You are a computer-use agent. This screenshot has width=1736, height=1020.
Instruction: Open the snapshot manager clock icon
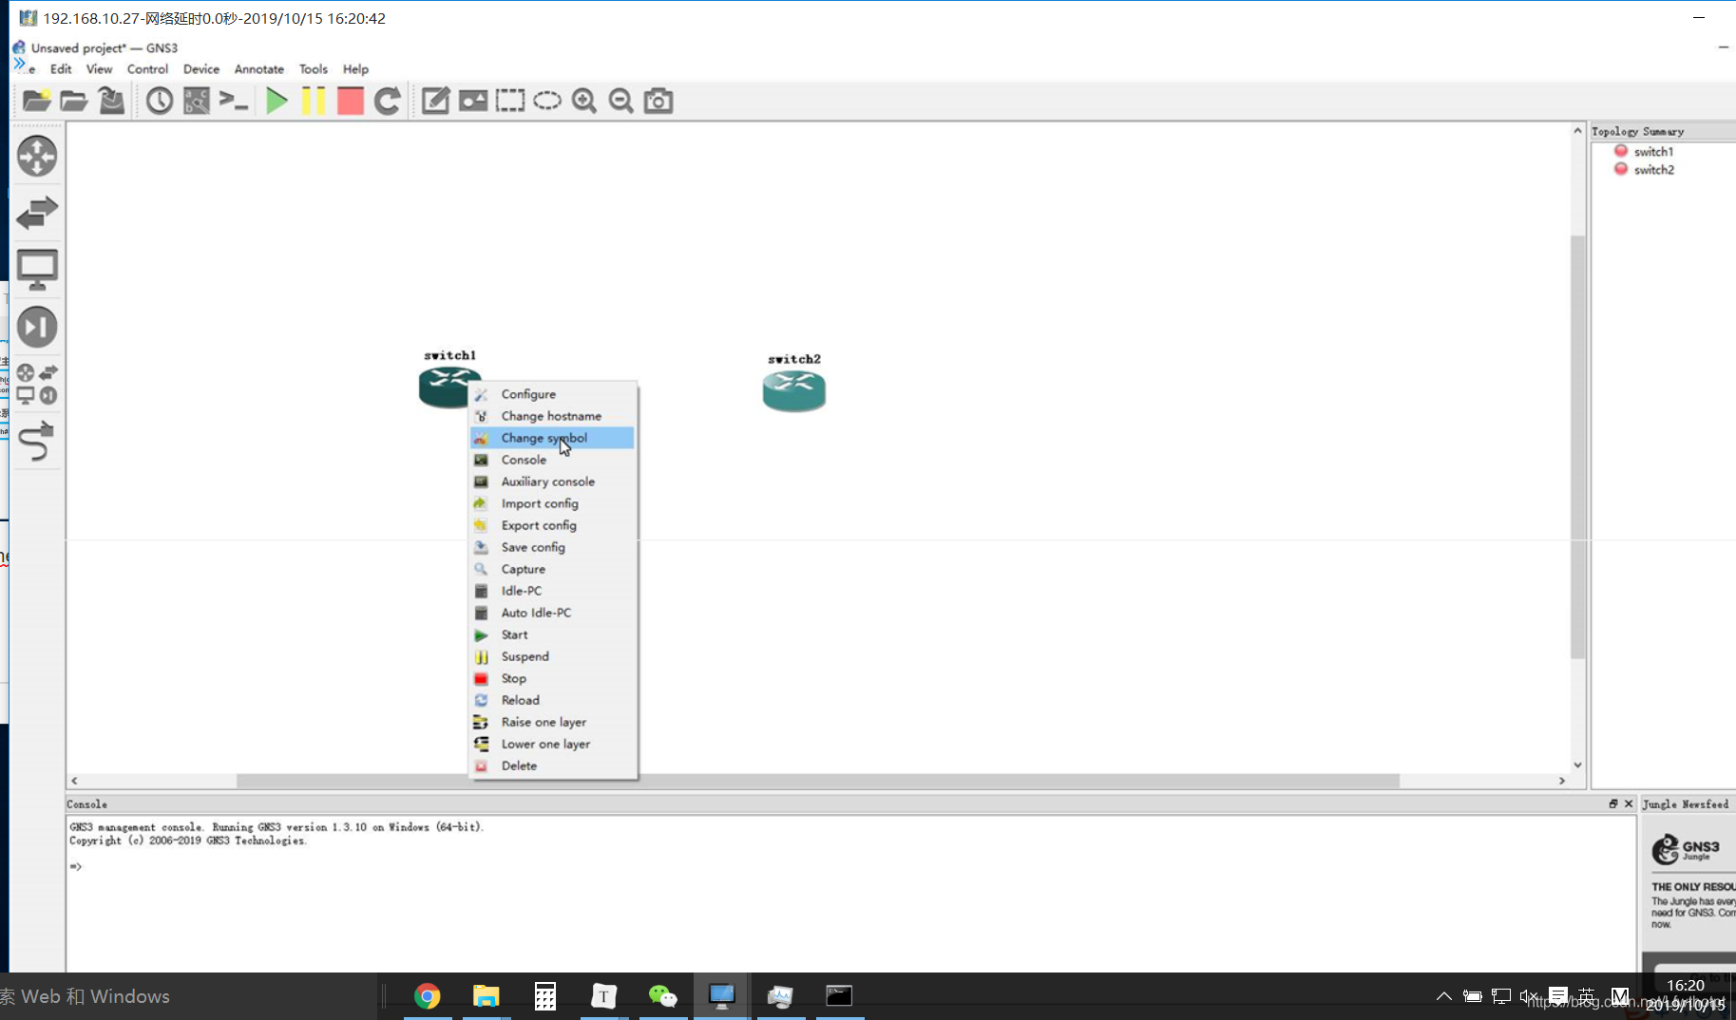click(160, 101)
